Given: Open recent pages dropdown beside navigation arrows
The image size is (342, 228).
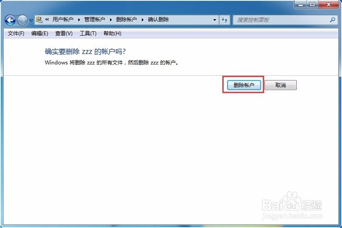Looking at the screenshot, I should 31,20.
